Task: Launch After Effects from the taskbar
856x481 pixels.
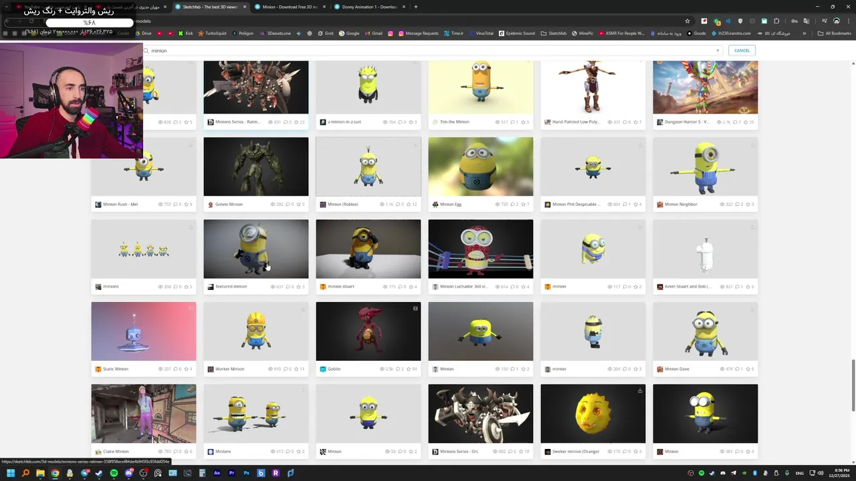Action: pyautogui.click(x=217, y=473)
